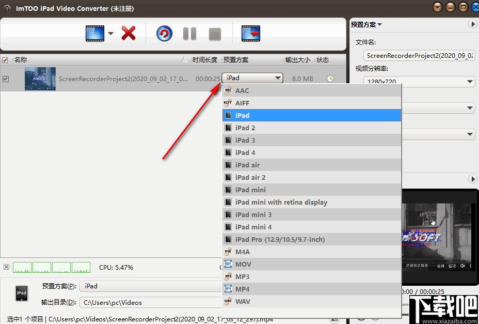Choose MOV from the profile list
Viewport: 479px width, 324px height.
(x=312, y=264)
